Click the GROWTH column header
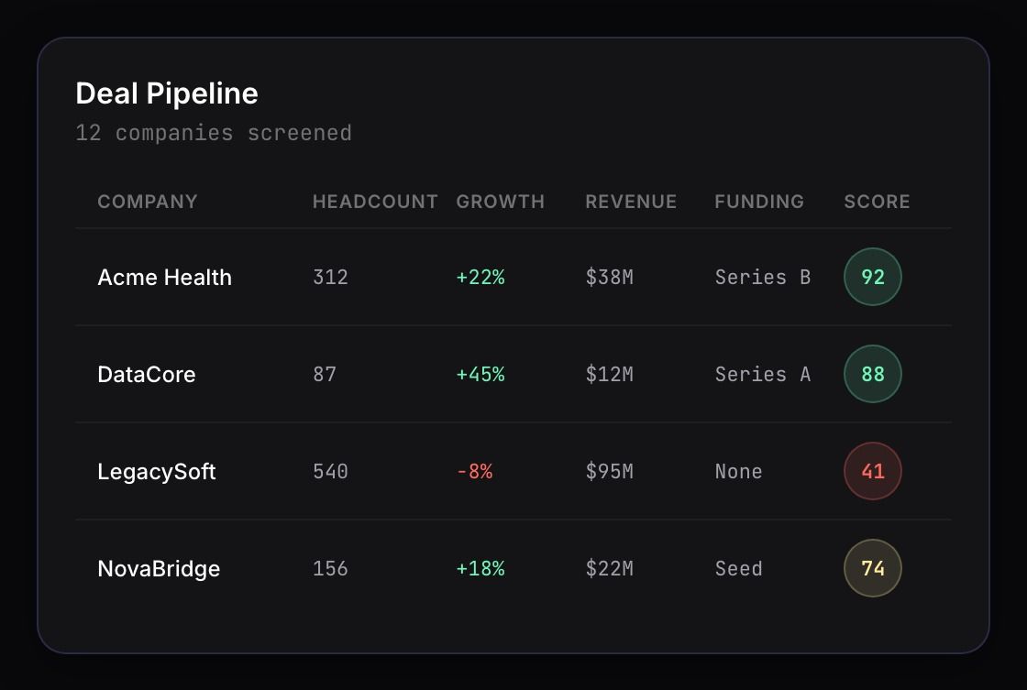This screenshot has height=690, width=1027. coord(500,202)
